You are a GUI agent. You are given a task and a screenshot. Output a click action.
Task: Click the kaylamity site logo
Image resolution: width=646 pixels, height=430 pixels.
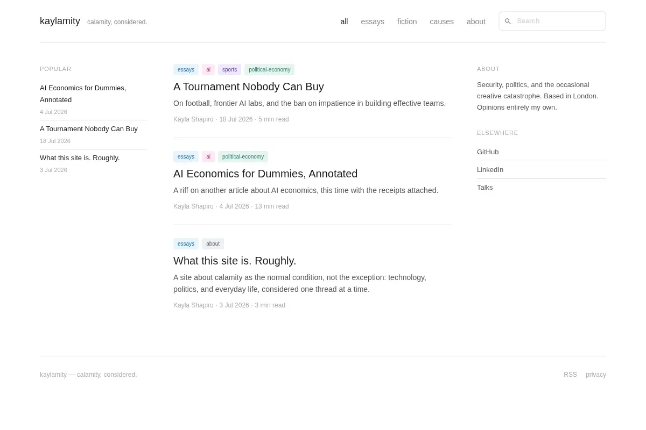pos(60,21)
